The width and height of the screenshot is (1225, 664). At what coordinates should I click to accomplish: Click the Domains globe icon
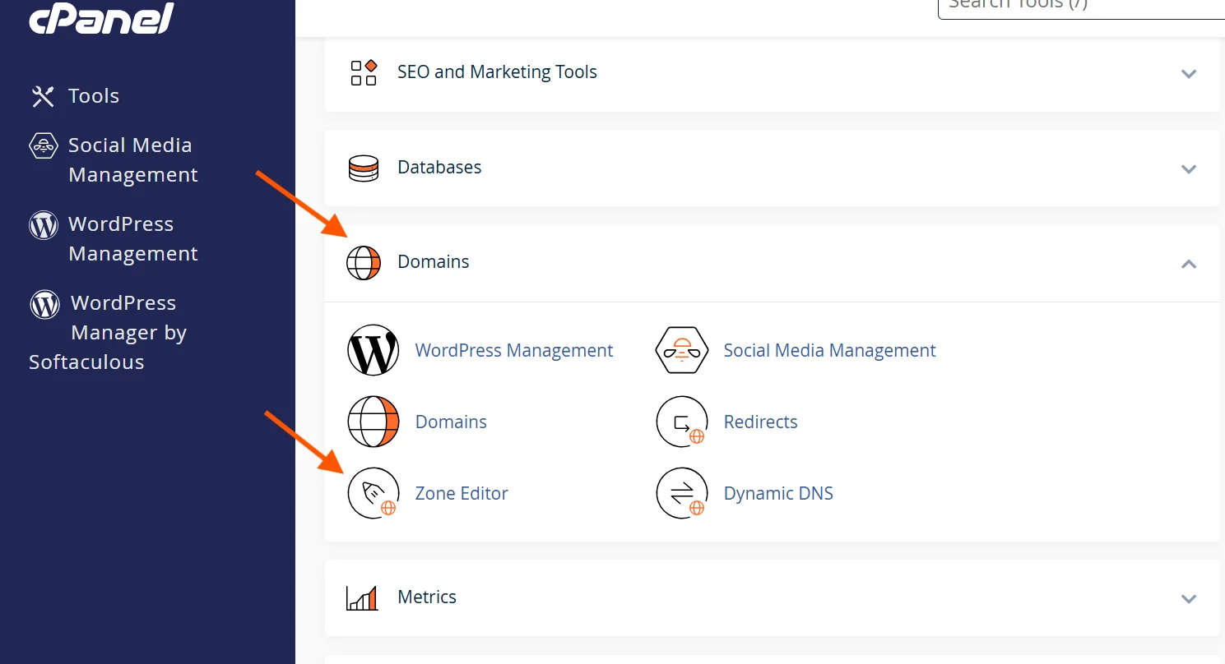coord(374,422)
